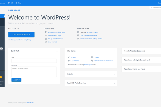Open Add an About page link
This screenshot has height=107, width=161.
55,36
